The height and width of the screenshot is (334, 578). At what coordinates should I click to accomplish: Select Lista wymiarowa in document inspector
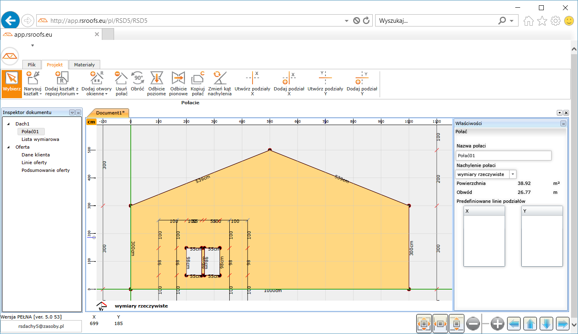(x=40, y=139)
